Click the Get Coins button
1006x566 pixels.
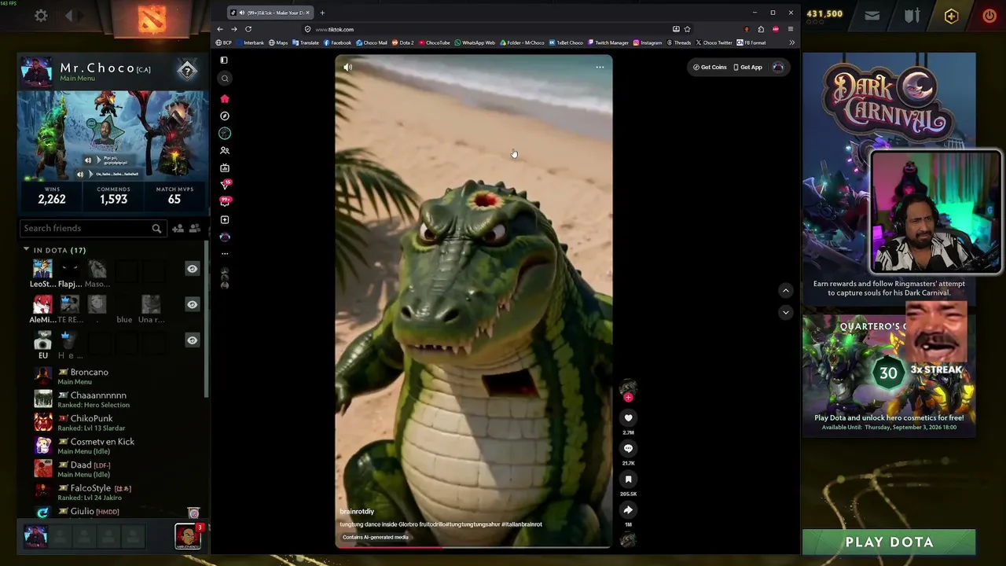[x=710, y=68]
